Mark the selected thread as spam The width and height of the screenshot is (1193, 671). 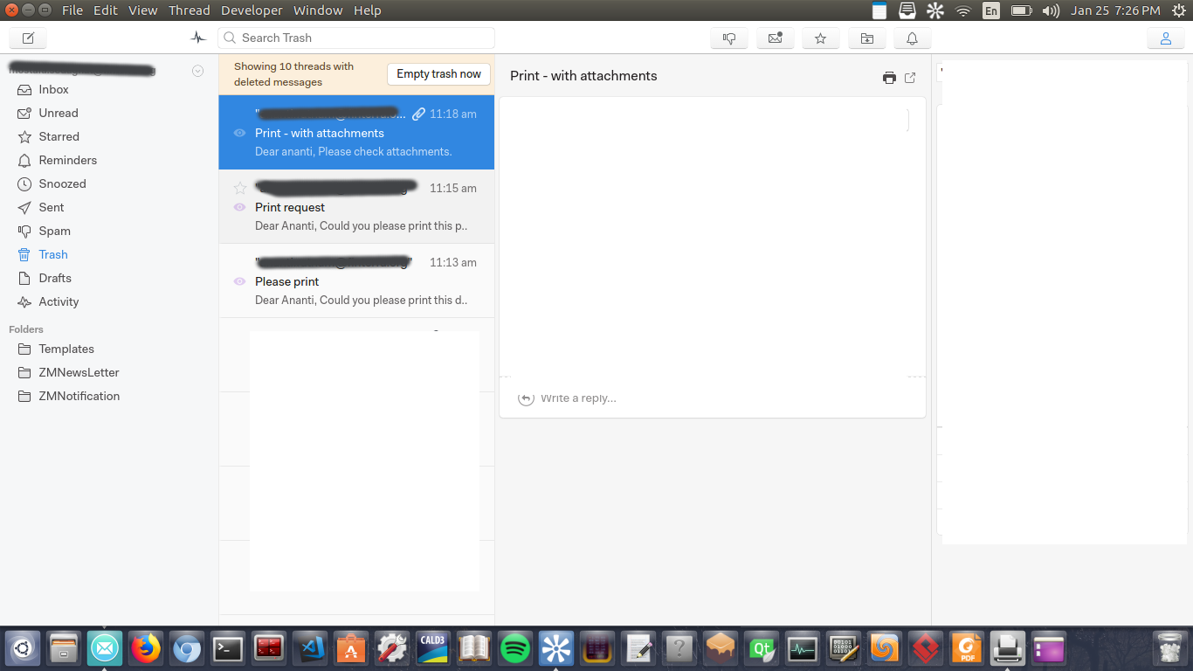coord(729,38)
